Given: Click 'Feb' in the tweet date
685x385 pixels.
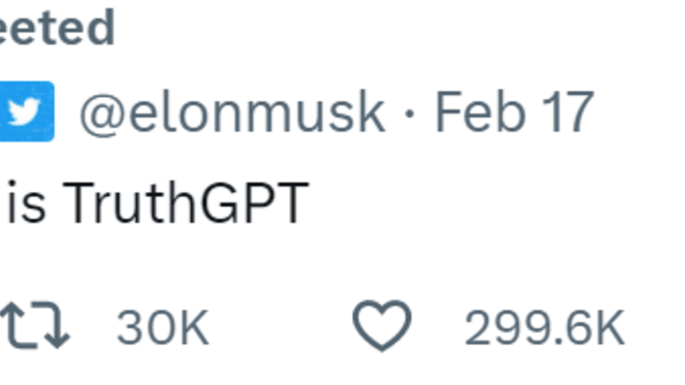Looking at the screenshot, I should pyautogui.click(x=480, y=111).
